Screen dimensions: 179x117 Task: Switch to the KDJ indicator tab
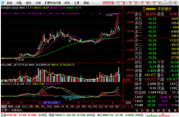click(x=117, y=106)
